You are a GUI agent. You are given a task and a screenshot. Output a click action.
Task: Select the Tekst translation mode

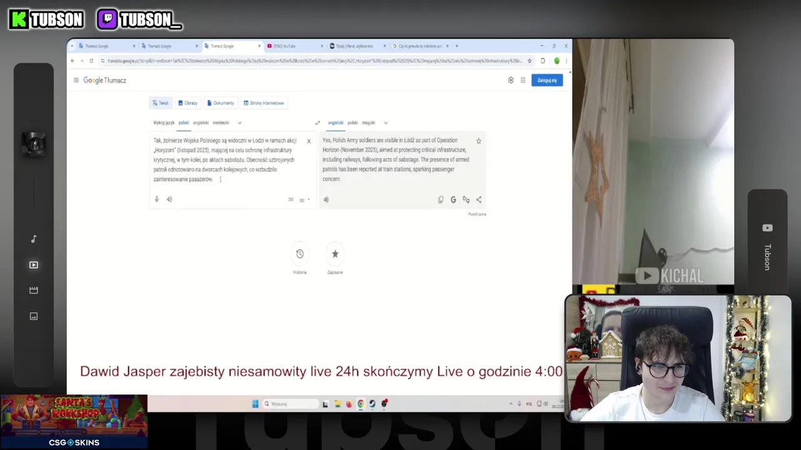(160, 103)
